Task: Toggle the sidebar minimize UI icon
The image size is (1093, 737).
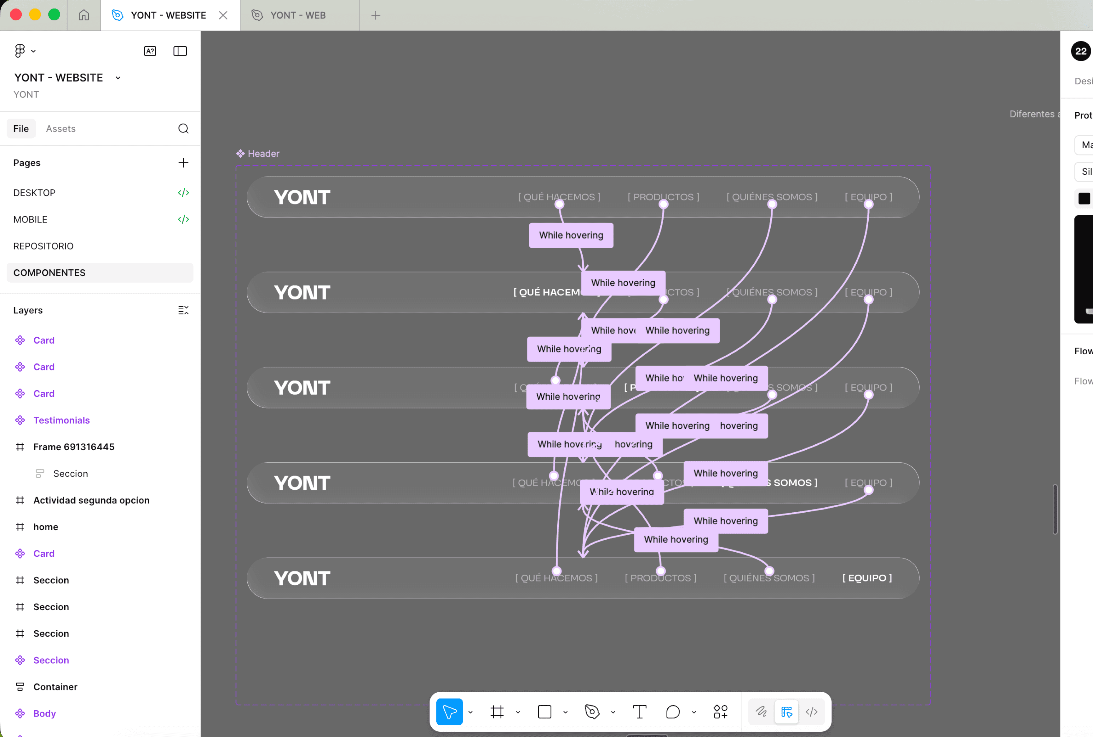Action: click(x=180, y=51)
